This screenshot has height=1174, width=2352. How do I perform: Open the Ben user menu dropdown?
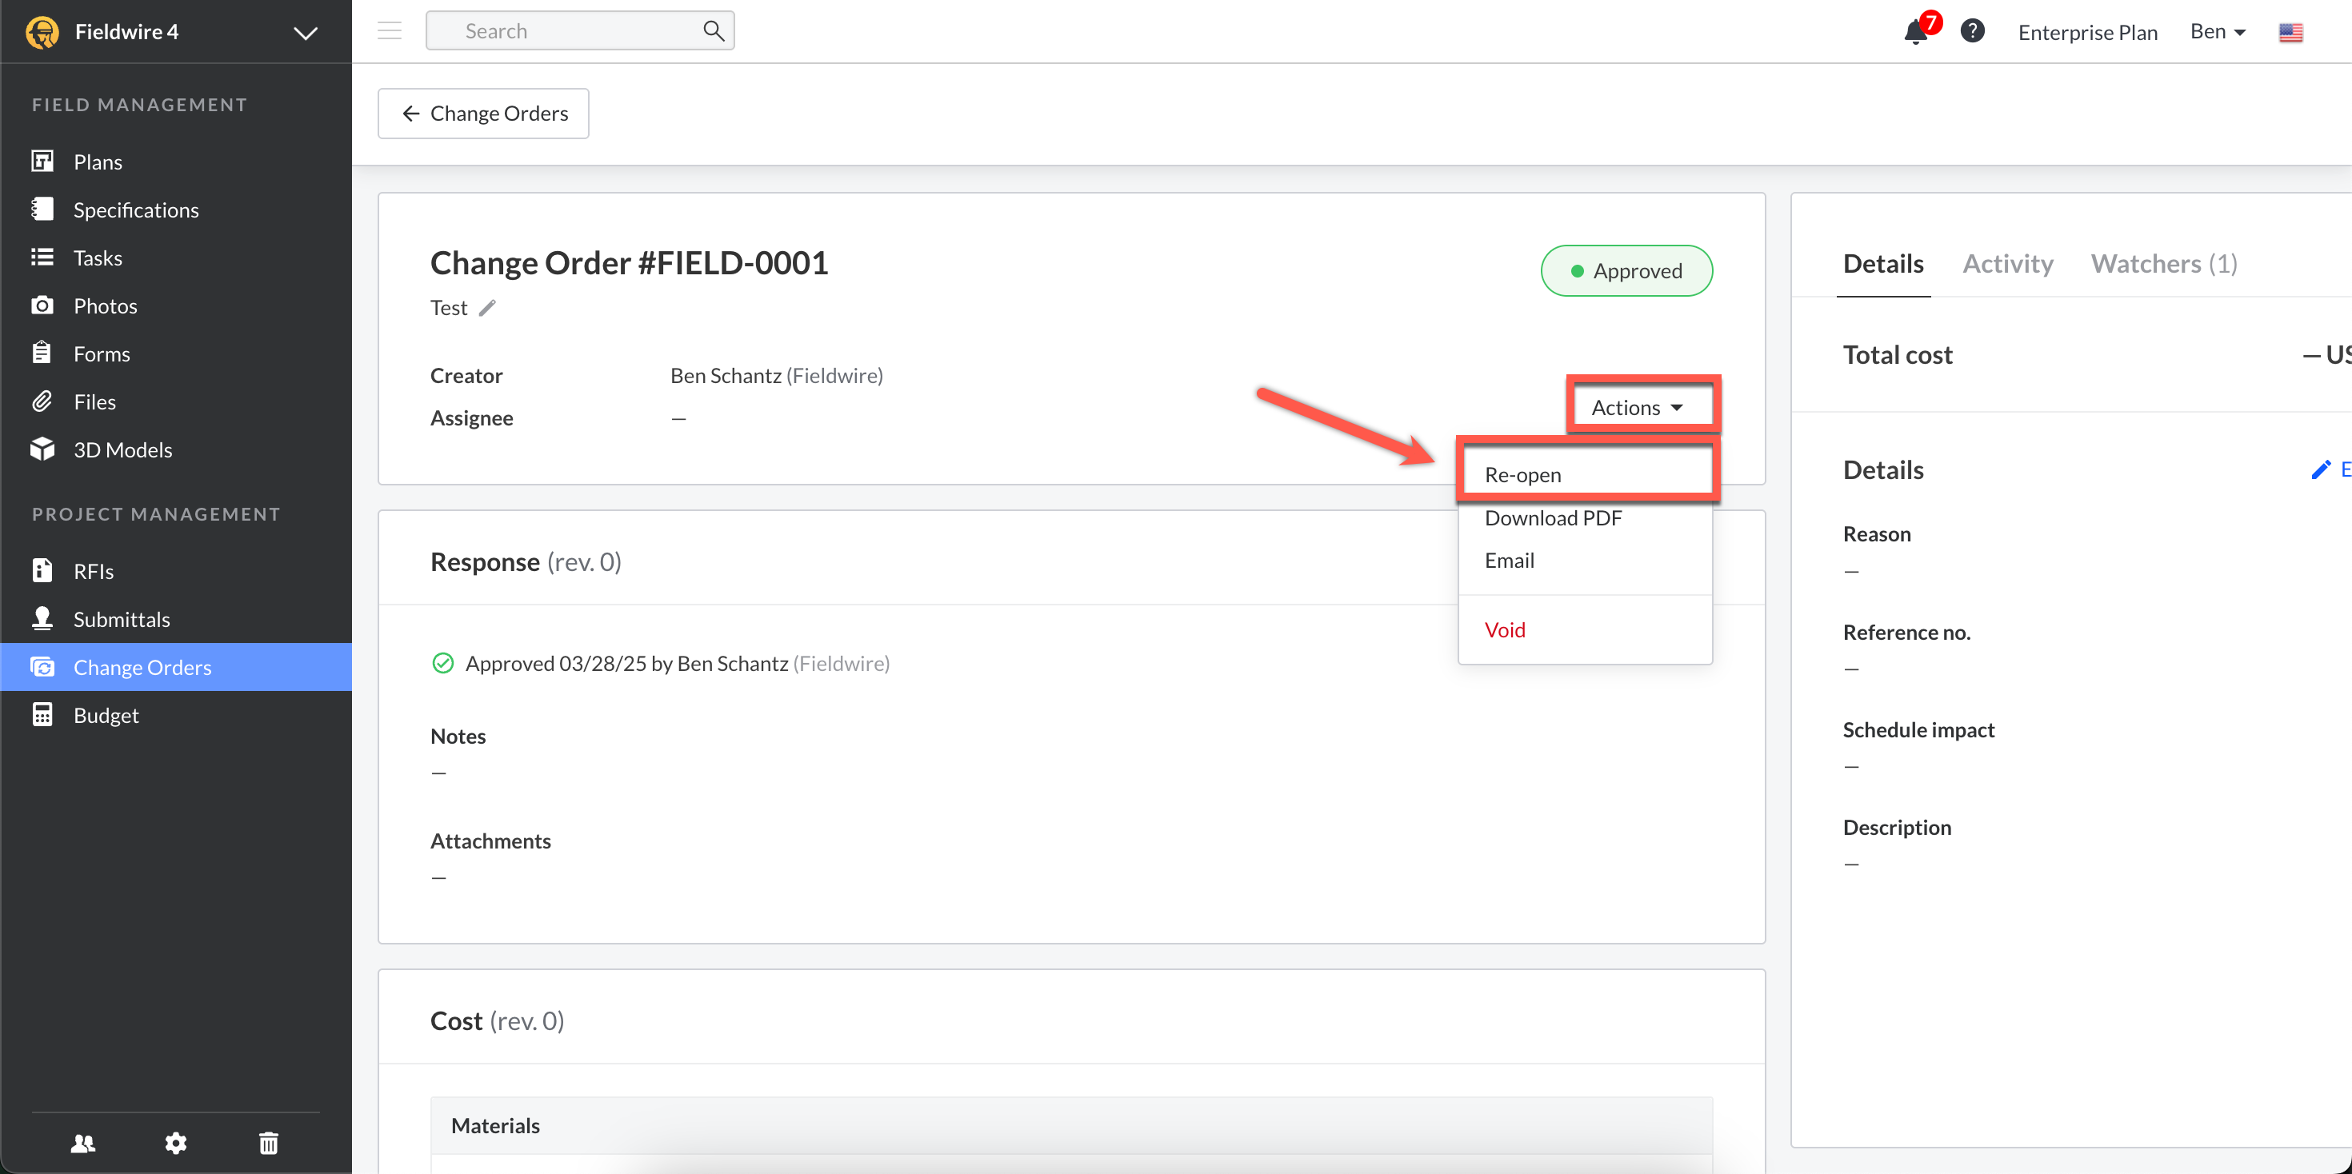2217,32
